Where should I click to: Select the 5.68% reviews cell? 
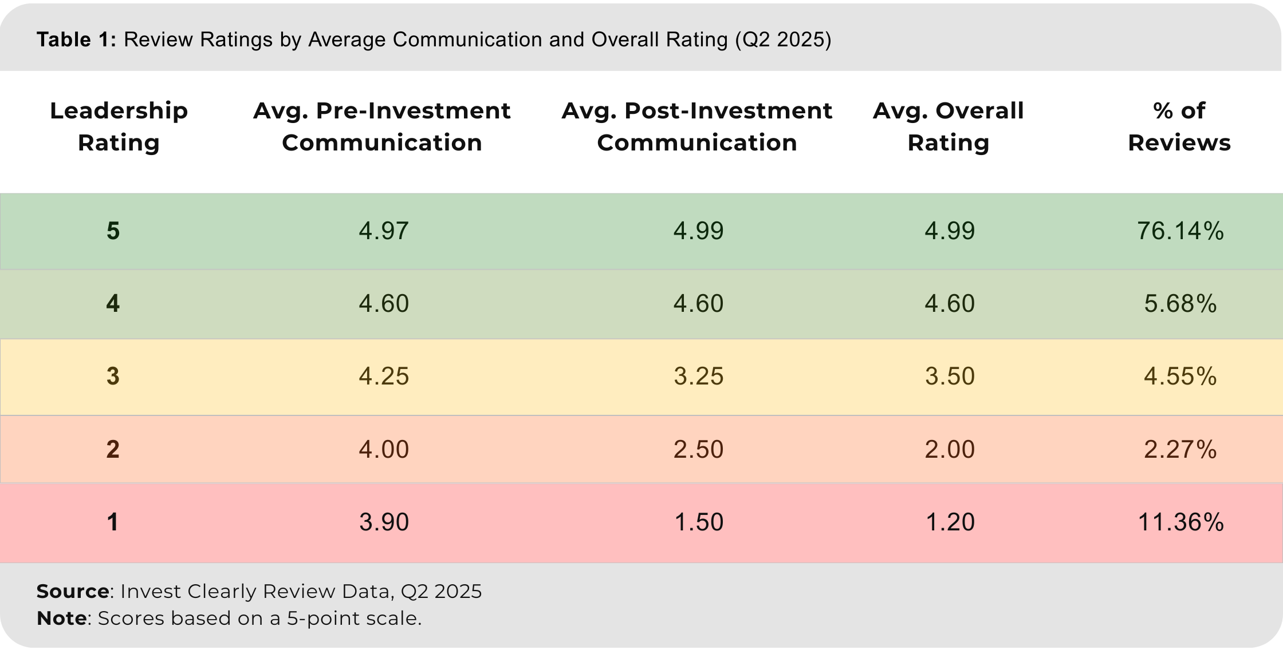coord(1180,304)
